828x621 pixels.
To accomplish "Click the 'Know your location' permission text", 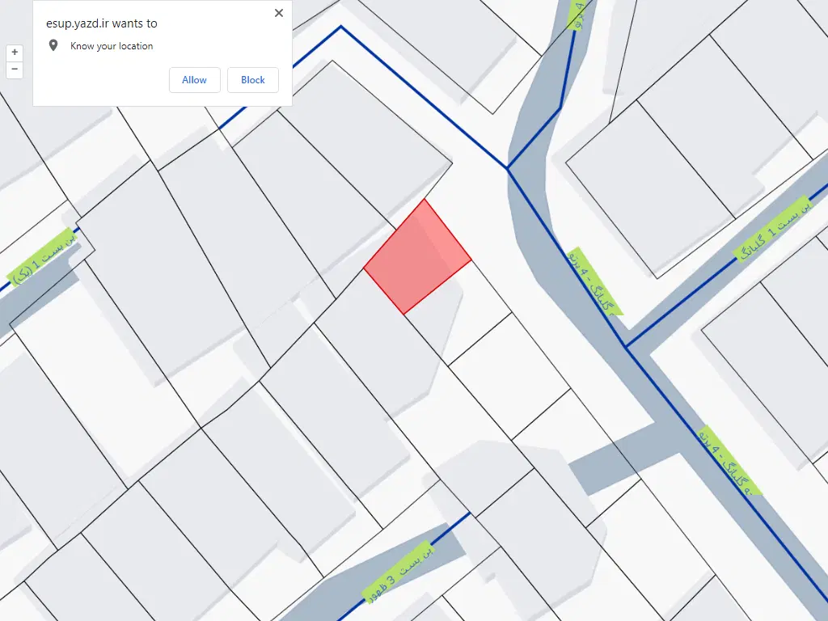I will [112, 46].
